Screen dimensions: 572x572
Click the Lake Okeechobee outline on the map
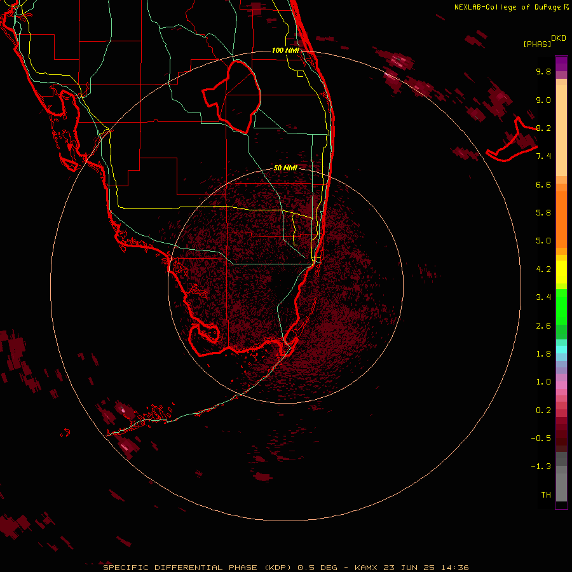232,97
